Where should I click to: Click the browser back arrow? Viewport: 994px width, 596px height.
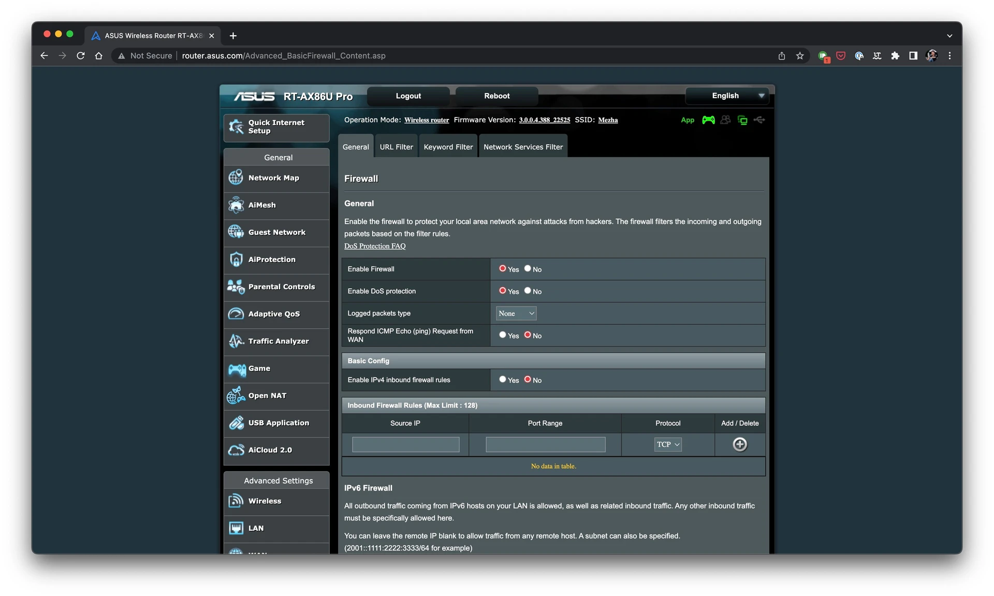44,56
